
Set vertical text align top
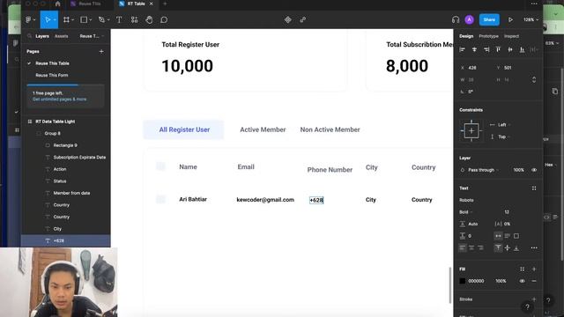pos(498,247)
